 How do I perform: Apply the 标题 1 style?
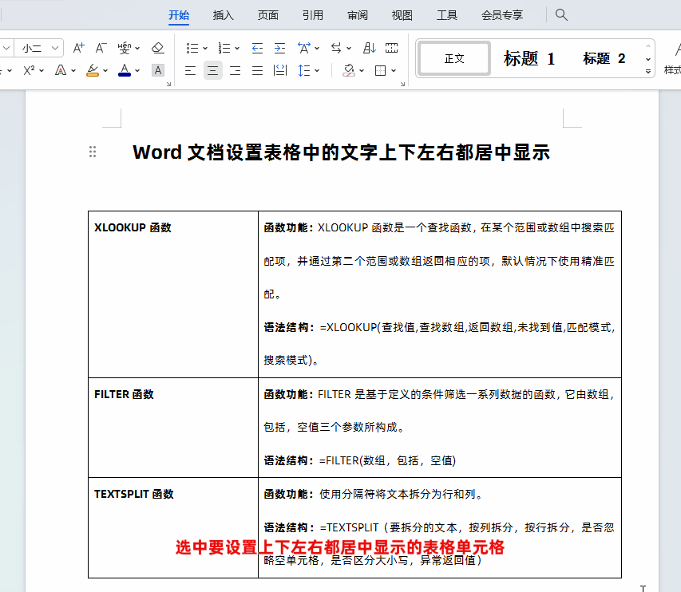(529, 58)
